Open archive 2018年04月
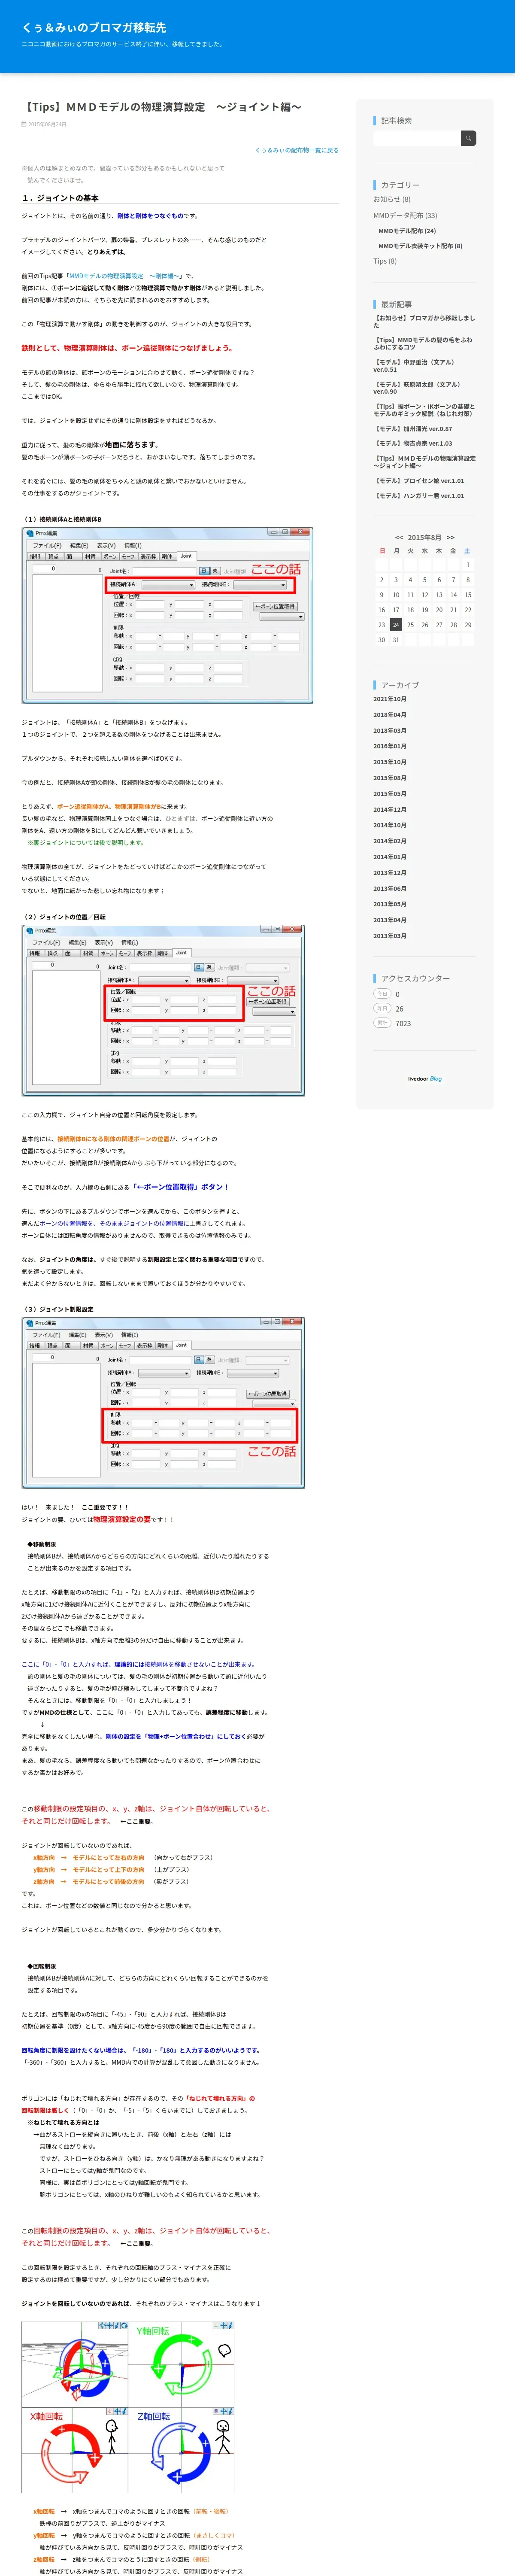515x2576 pixels. [x=390, y=715]
